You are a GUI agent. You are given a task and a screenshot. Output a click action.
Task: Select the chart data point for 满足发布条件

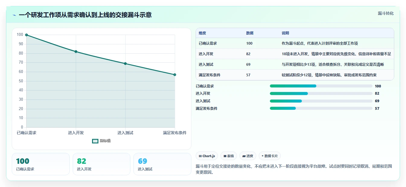pos(175,74)
